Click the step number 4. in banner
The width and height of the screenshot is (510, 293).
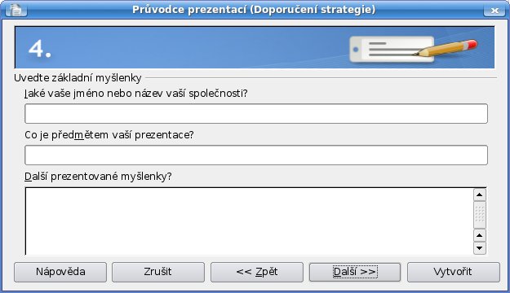coord(40,49)
